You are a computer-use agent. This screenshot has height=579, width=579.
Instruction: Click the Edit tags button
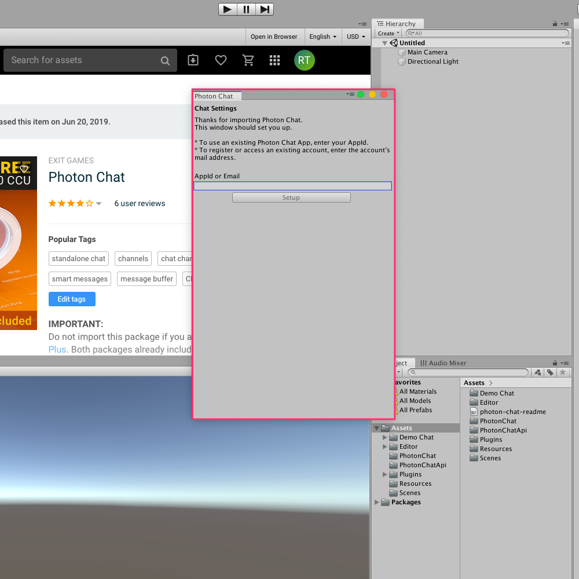point(72,299)
